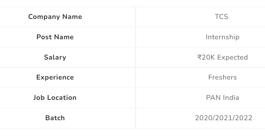Image resolution: width=265 pixels, height=136 pixels.
Task: Click the rupee symbol in salary
Action: (199, 57)
